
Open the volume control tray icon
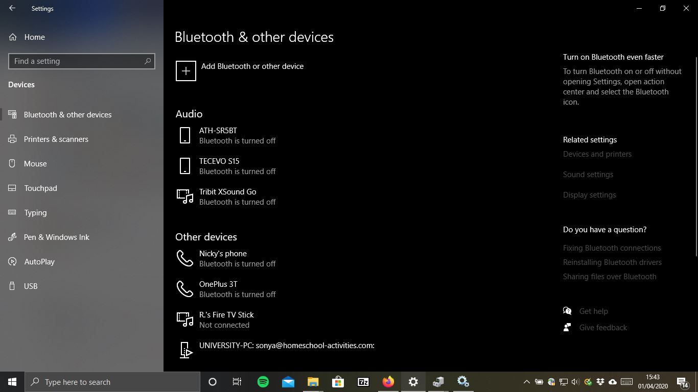coord(576,382)
